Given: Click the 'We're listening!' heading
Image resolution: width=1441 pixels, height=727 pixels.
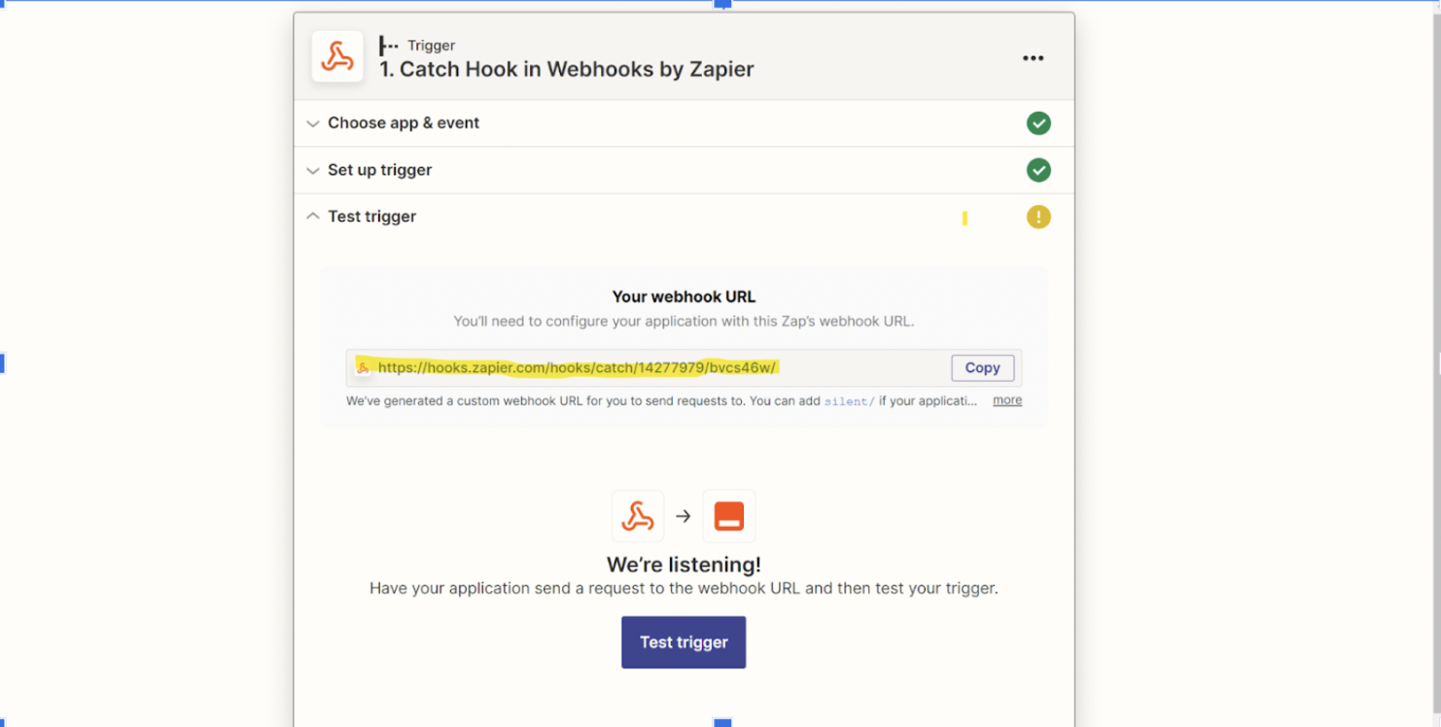Looking at the screenshot, I should (684, 565).
